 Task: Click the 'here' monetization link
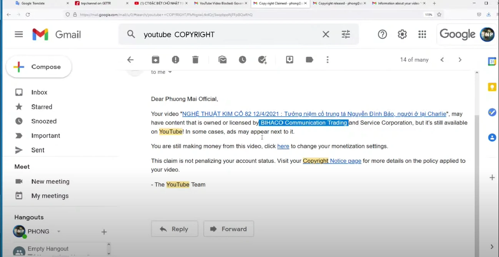283,146
